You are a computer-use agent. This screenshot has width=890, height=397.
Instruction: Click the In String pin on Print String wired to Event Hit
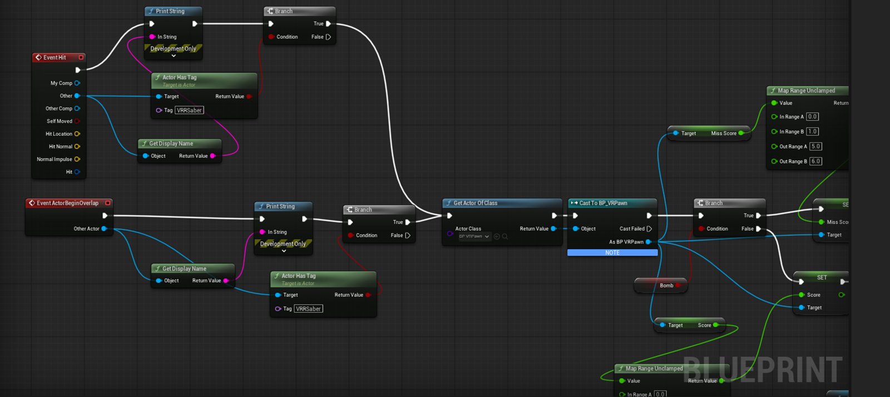click(x=152, y=37)
